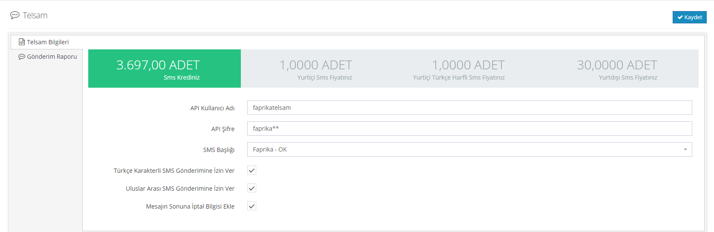Switch to the Gönderim Raporu tab
Image resolution: width=714 pixels, height=232 pixels.
point(52,57)
